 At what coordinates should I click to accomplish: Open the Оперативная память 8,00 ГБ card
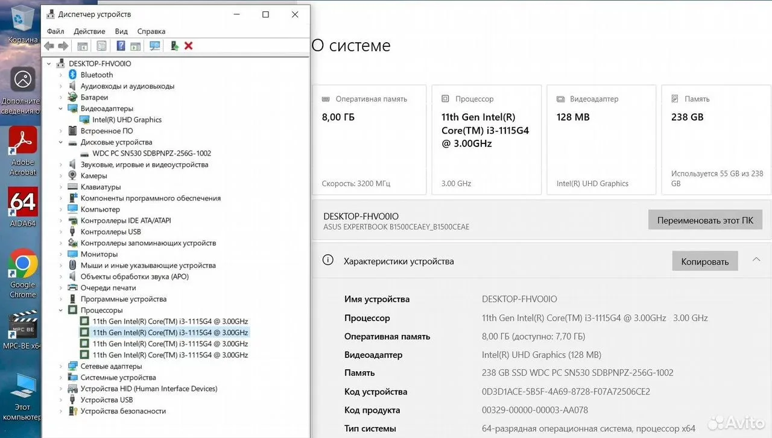369,140
